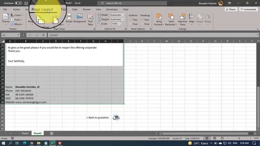Open the Breaks menu
Image resolution: width=260 pixels, height=146 pixels.
click(69, 19)
